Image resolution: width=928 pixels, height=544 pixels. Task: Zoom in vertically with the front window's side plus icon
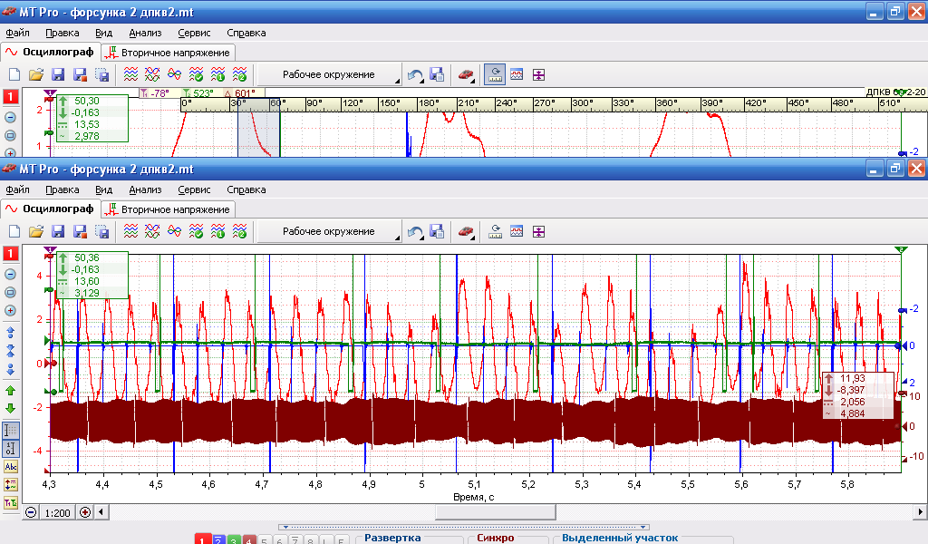10,311
